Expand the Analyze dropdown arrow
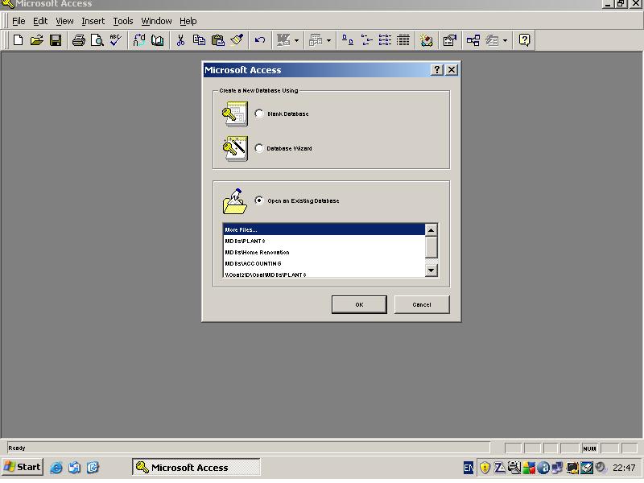This screenshot has height=483, width=644. (328, 40)
